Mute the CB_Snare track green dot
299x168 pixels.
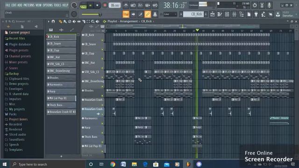click(x=102, y=49)
